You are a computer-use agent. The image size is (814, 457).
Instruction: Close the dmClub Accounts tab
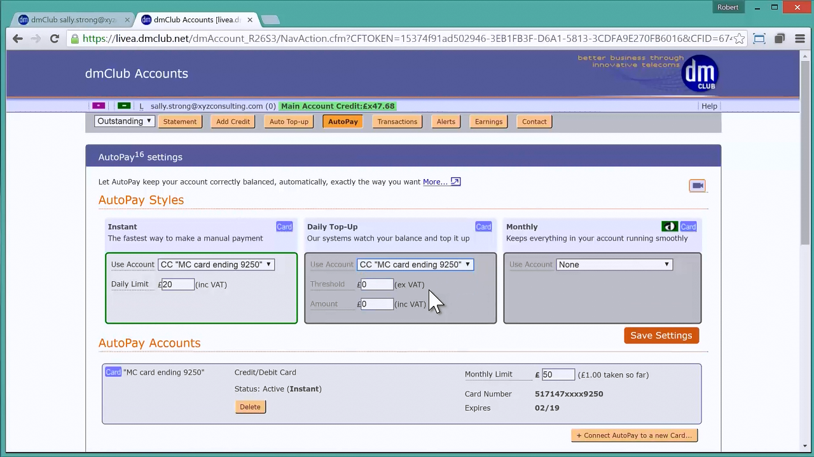[x=250, y=20]
